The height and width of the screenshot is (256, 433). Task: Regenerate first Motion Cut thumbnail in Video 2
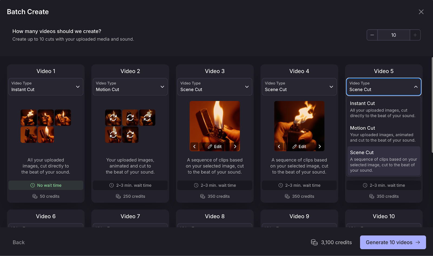pos(113,118)
